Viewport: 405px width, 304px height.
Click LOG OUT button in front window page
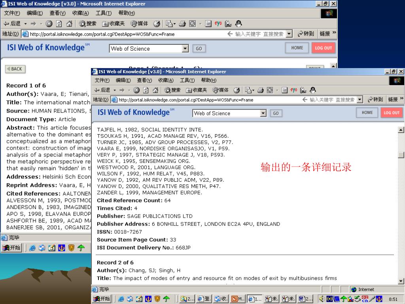point(392,113)
